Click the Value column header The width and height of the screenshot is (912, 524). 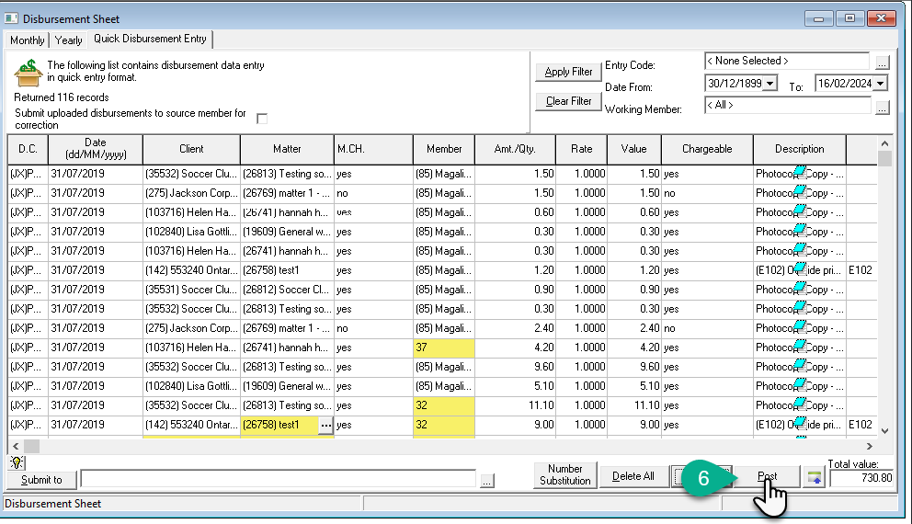pos(634,149)
